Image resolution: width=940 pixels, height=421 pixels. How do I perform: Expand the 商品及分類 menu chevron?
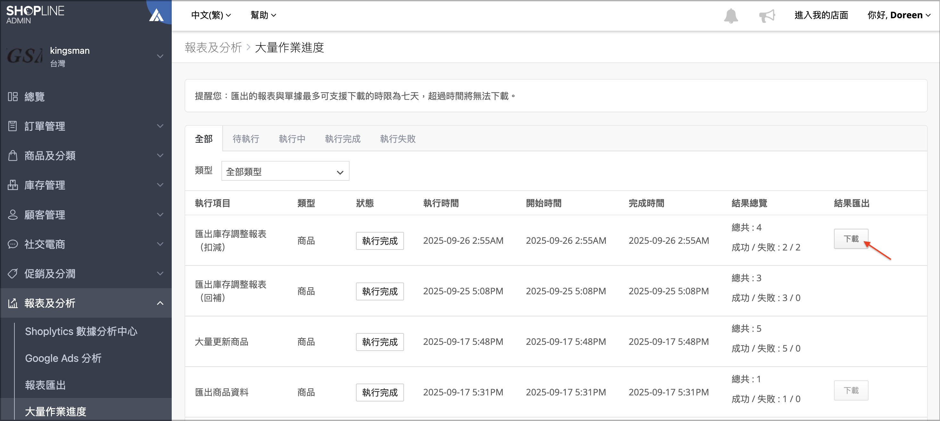pos(160,156)
